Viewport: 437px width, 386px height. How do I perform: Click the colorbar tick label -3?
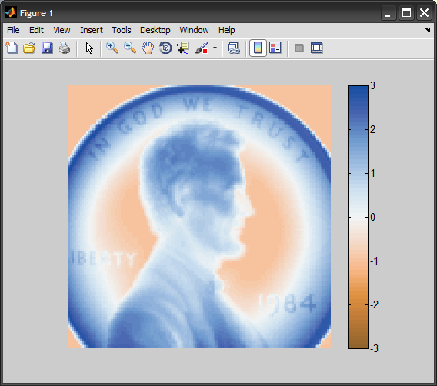tap(374, 348)
